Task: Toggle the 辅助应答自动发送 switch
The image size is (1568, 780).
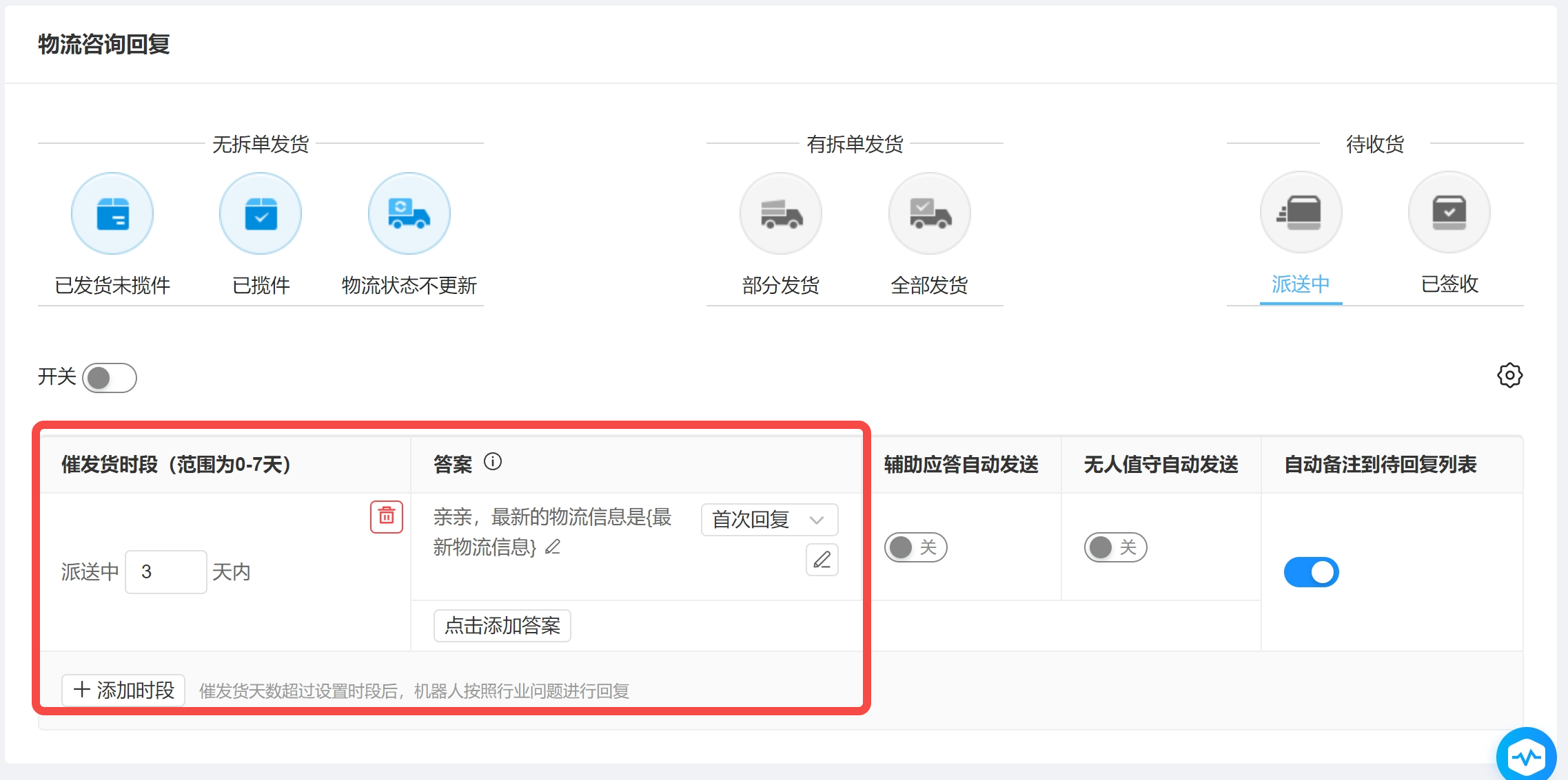Action: pyautogui.click(x=916, y=547)
